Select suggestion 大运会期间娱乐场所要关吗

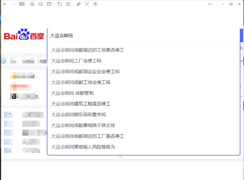pyautogui.click(x=78, y=115)
